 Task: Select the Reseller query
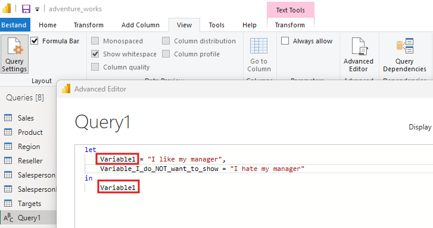point(30,161)
